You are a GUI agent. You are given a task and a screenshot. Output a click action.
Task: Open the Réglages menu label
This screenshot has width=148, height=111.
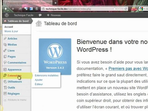pos(14,94)
